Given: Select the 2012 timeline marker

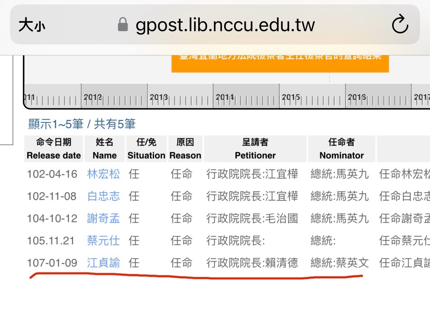Looking at the screenshot, I should pyautogui.click(x=93, y=98).
